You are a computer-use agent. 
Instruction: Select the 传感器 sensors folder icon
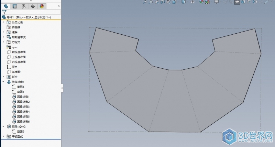pos(9,27)
